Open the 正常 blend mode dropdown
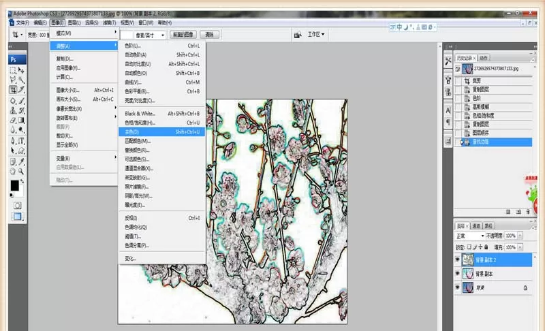 coord(470,236)
